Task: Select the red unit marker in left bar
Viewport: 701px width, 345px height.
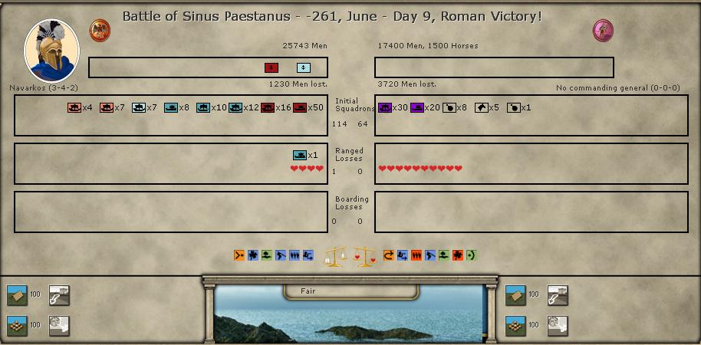Action: coord(272,67)
